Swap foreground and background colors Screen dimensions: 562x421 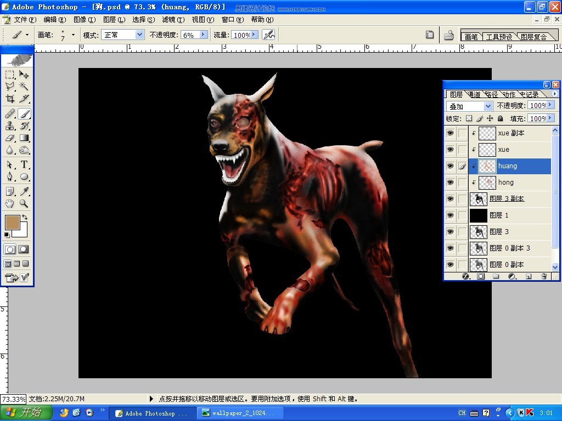click(25, 217)
